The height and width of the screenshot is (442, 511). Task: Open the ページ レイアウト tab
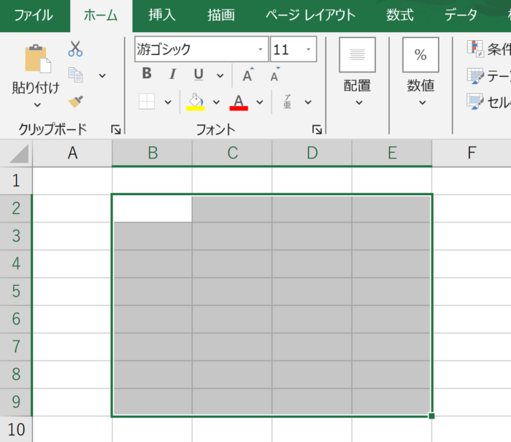coord(310,15)
